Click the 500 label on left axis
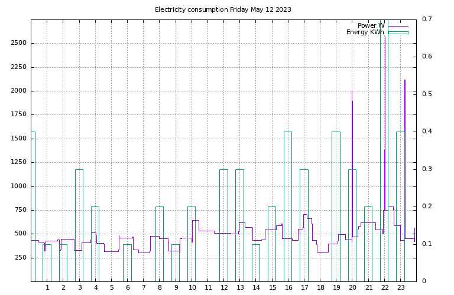Viewport: 454px width, 295px height. pyautogui.click(x=21, y=234)
